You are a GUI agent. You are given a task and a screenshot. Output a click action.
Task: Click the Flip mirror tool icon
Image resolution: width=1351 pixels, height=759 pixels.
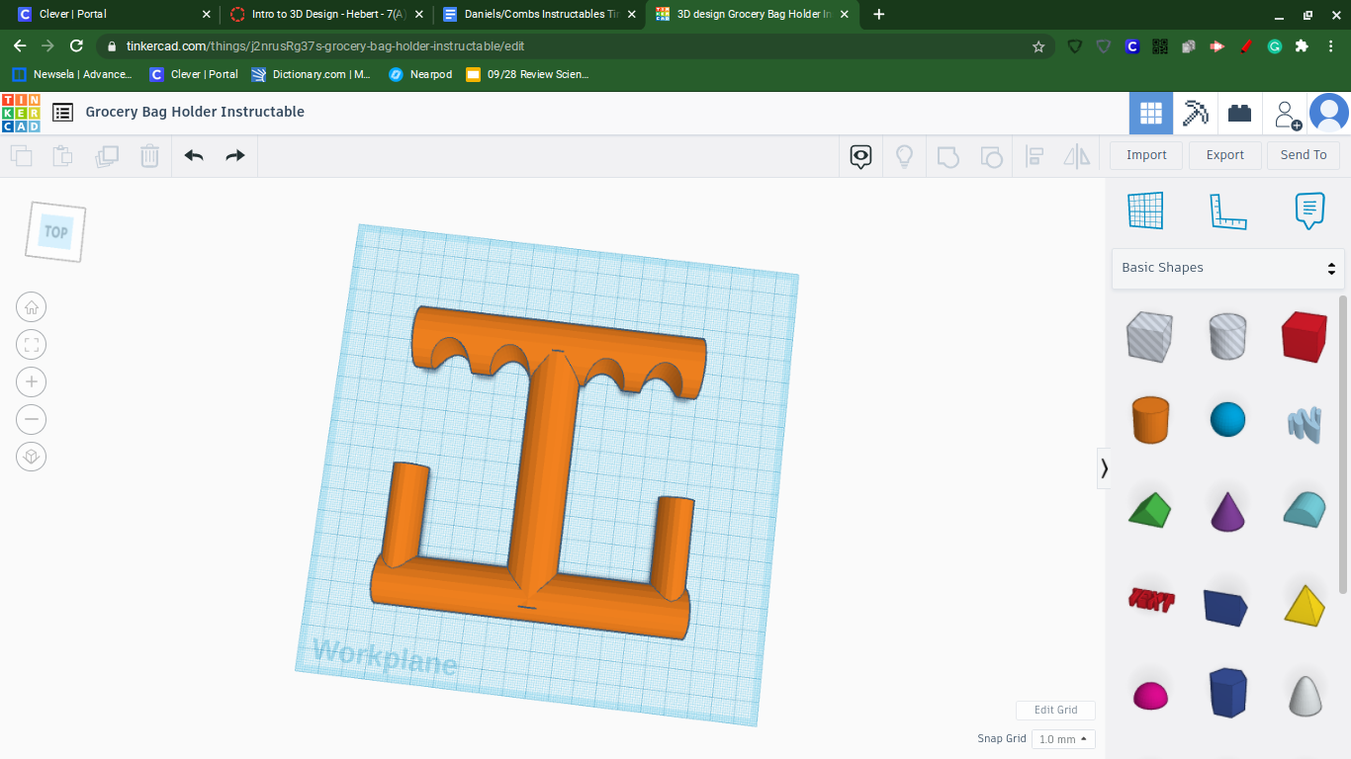coord(1077,156)
